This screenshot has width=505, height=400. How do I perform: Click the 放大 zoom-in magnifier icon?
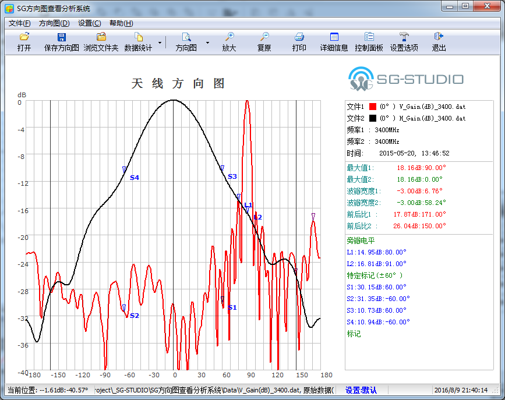[x=229, y=37]
